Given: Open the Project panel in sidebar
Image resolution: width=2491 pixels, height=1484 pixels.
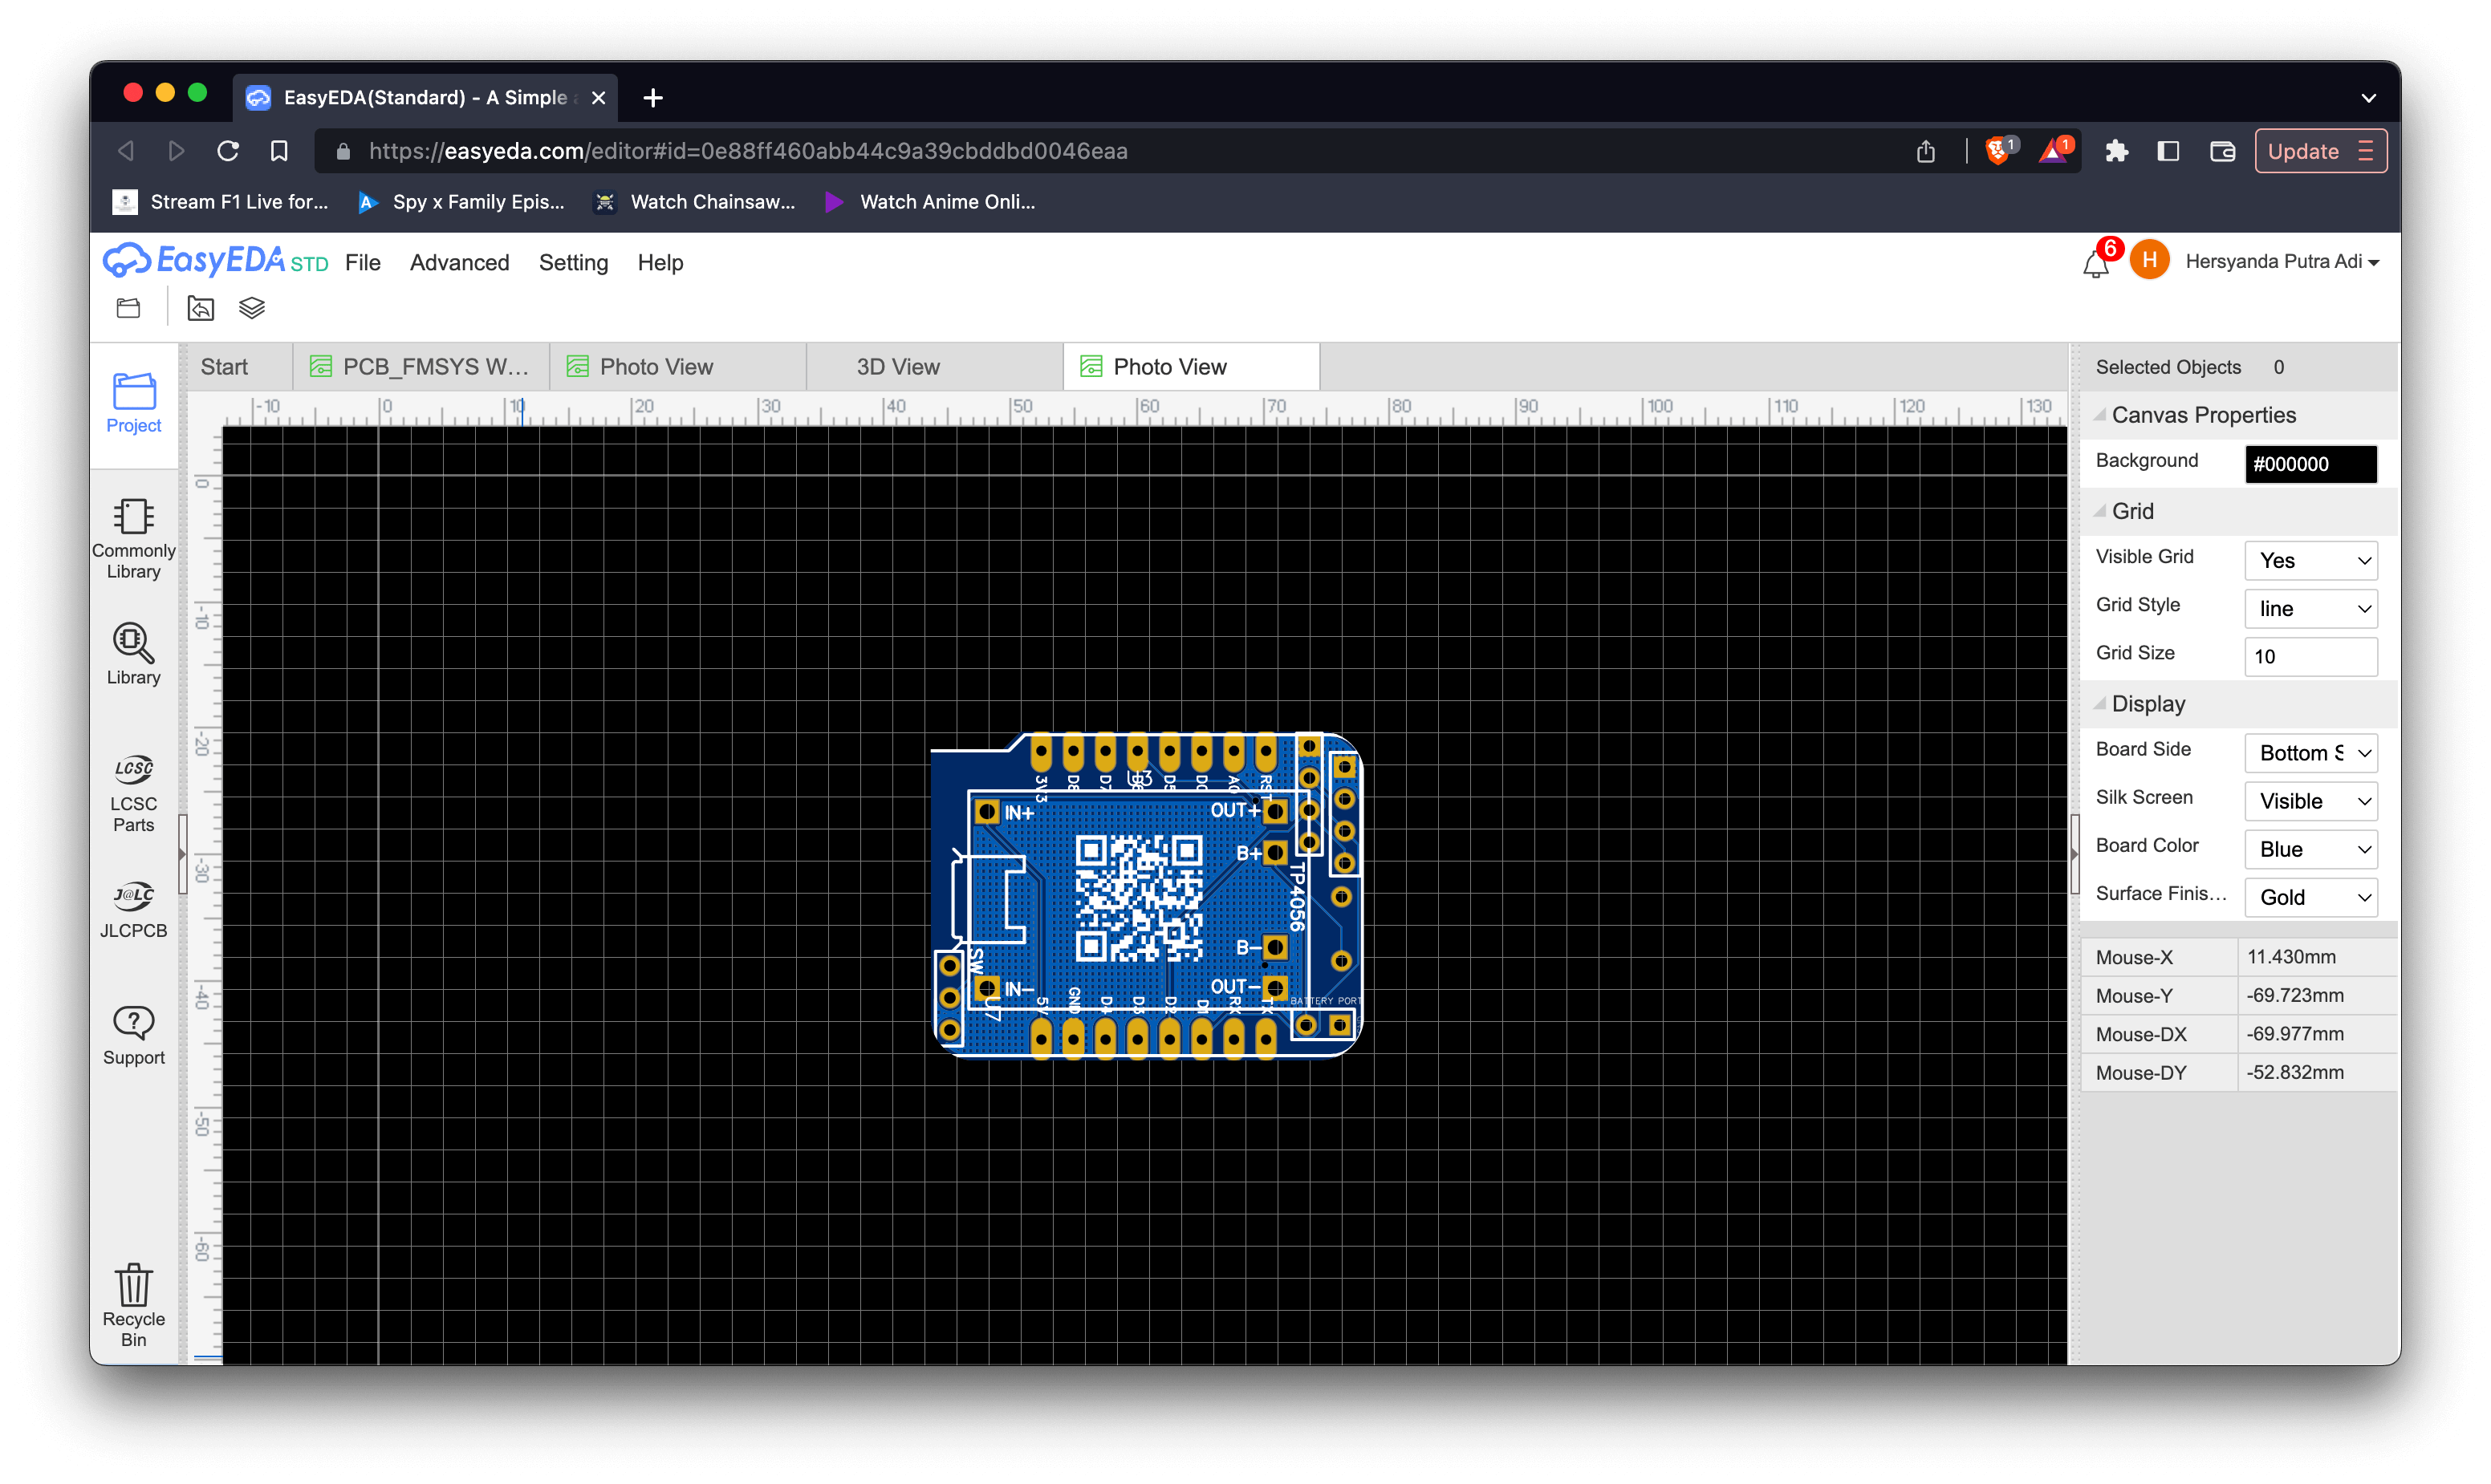Looking at the screenshot, I should [x=133, y=402].
